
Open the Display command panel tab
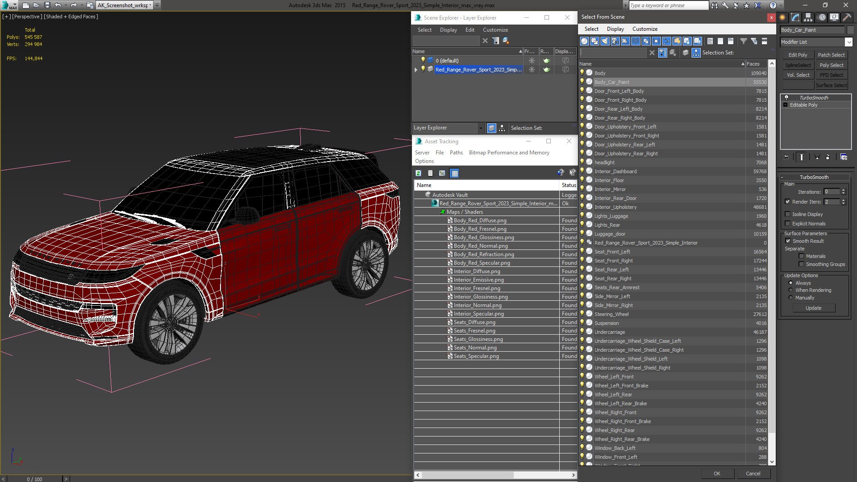coord(834,17)
